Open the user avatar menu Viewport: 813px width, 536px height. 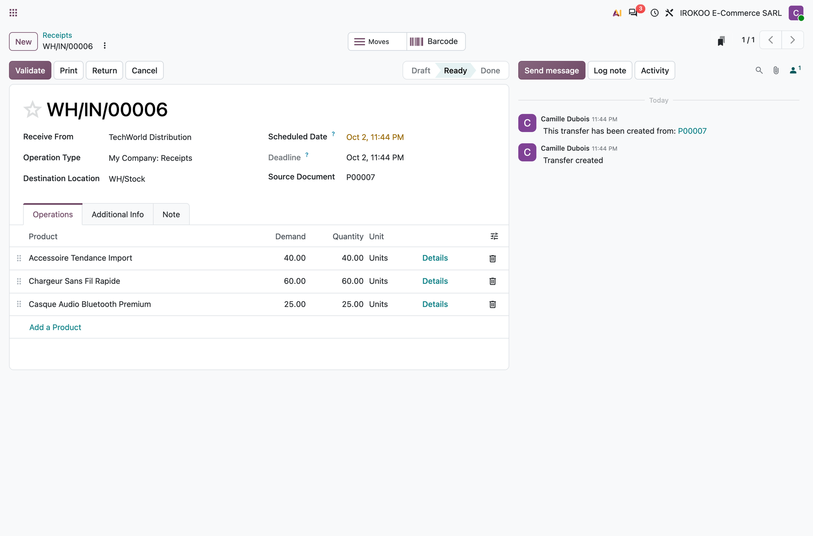[x=796, y=13]
